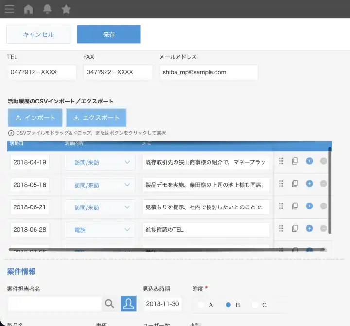
Task: Click memo field starting 製品デモを実施
Action: 206,185
